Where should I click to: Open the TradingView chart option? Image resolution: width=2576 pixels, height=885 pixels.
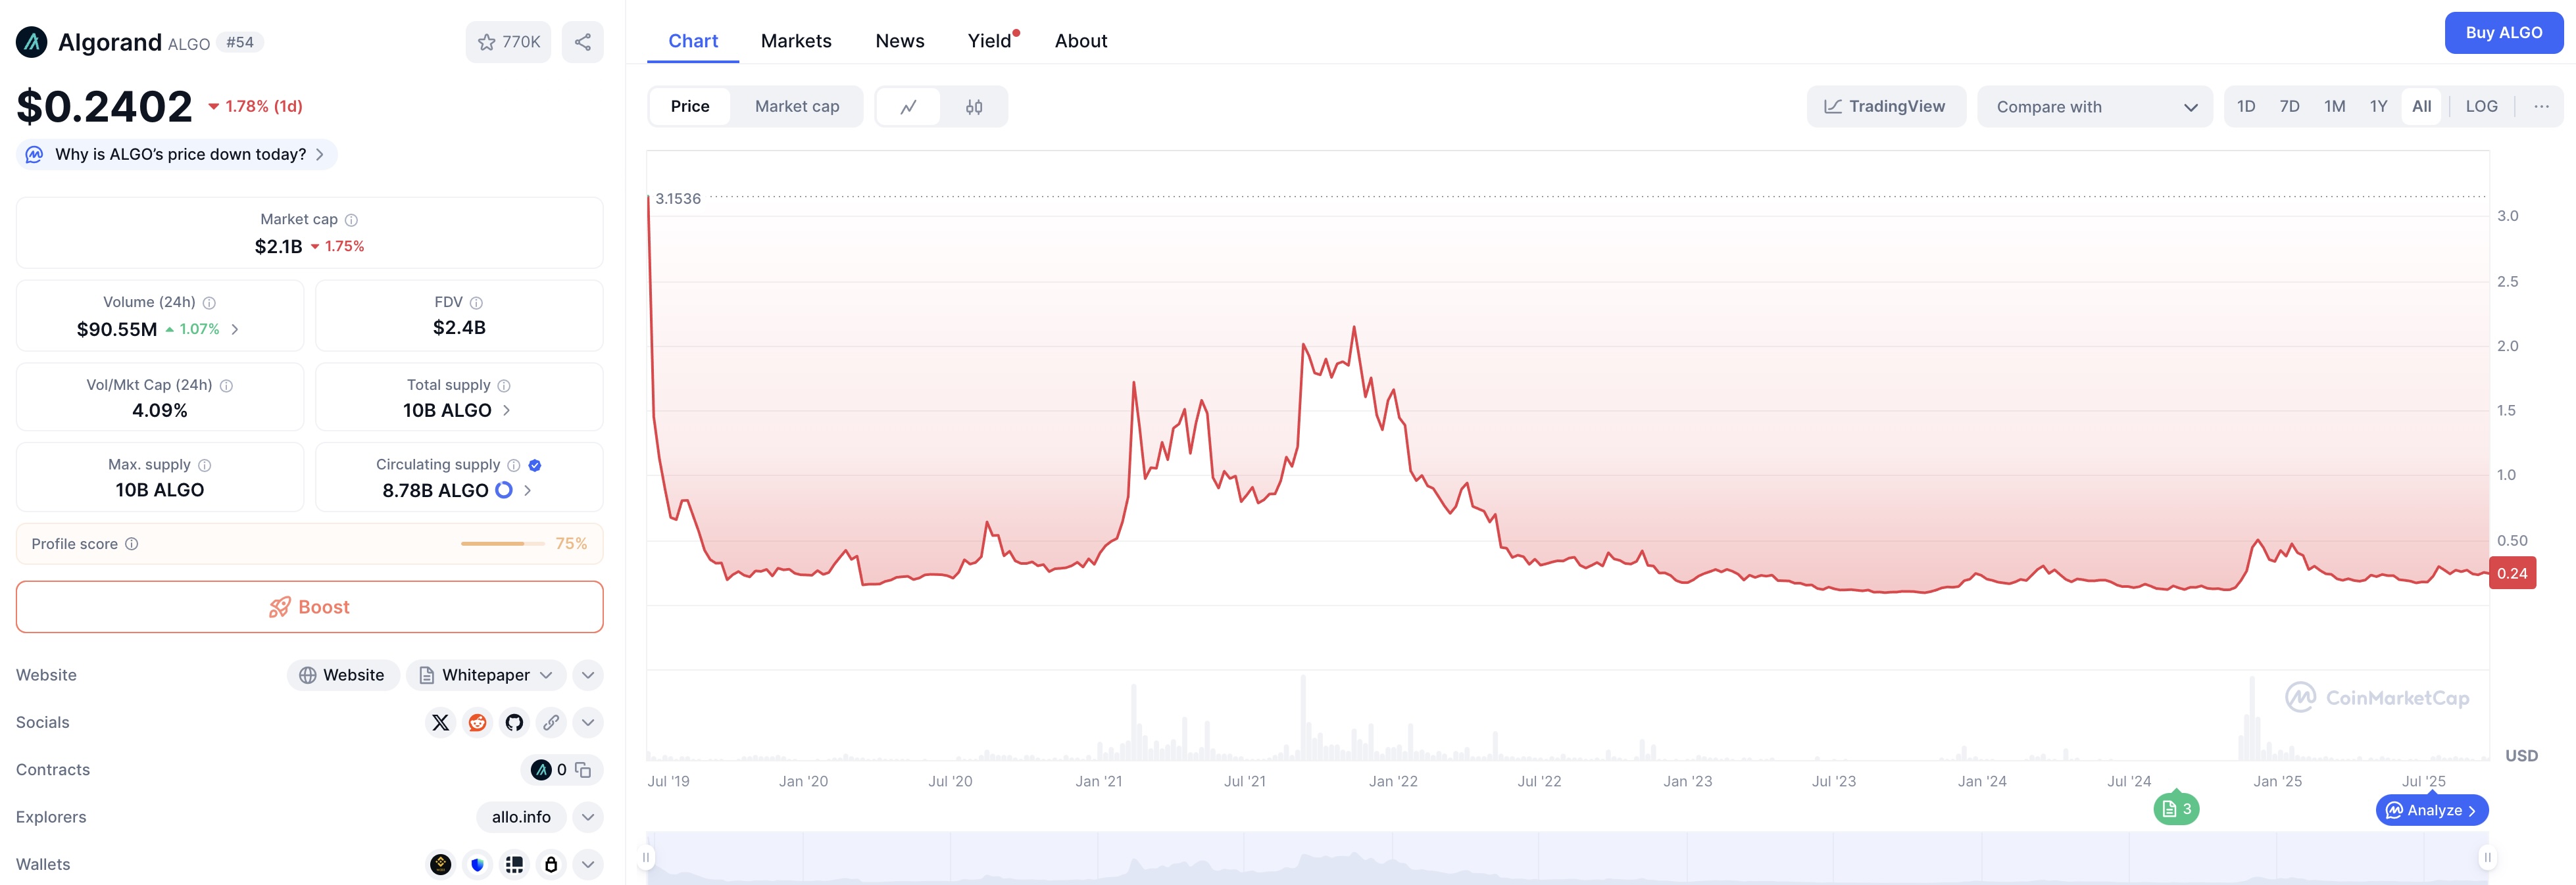(1886, 105)
